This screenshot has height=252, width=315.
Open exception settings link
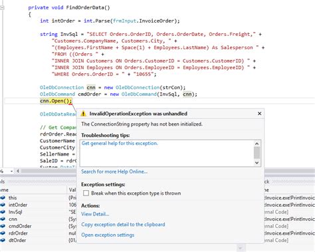pyautogui.click(x=108, y=235)
